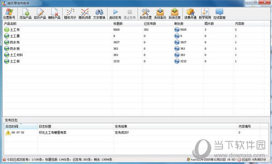Open the 随机词语 random words tool
The width and height of the screenshot is (272, 164).
pos(85,14)
